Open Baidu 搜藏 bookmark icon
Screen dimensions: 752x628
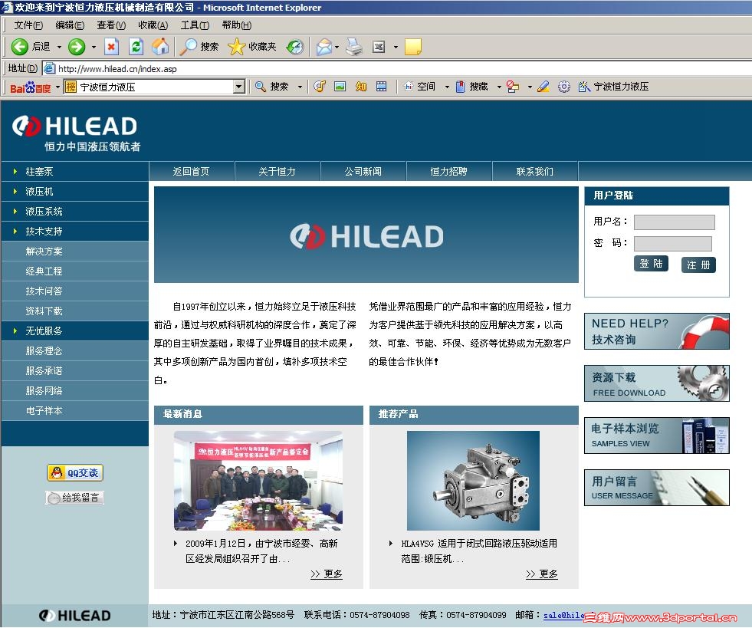click(472, 87)
